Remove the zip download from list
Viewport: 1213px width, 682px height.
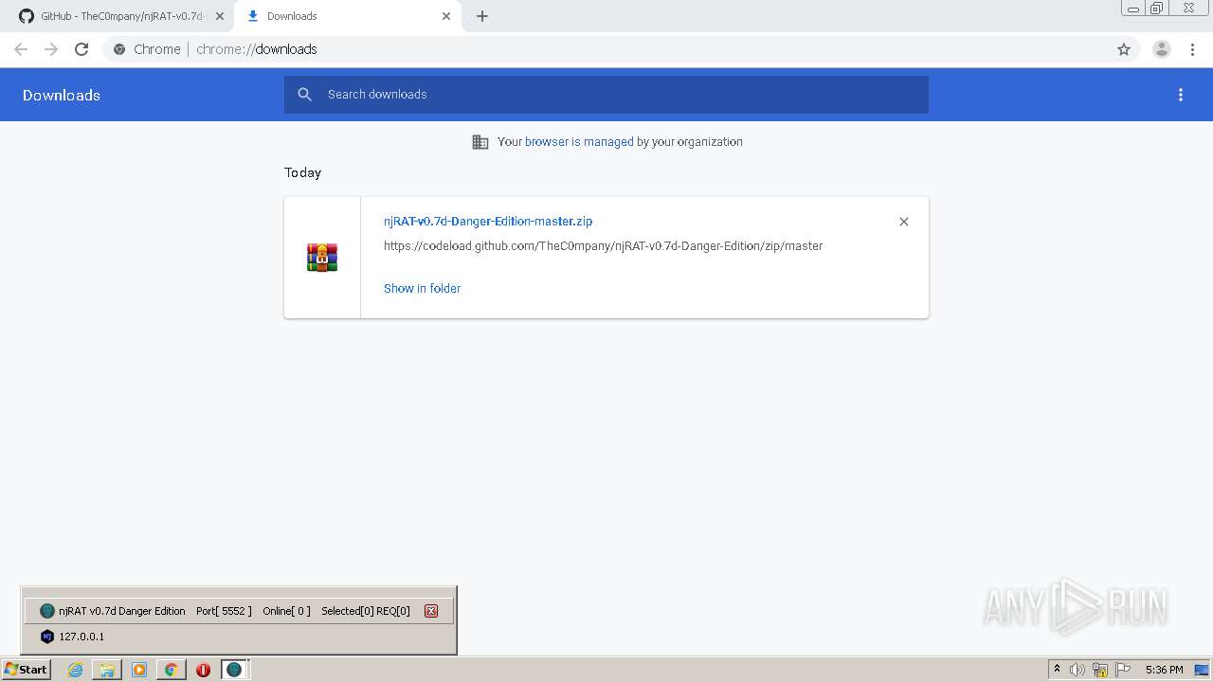click(904, 222)
